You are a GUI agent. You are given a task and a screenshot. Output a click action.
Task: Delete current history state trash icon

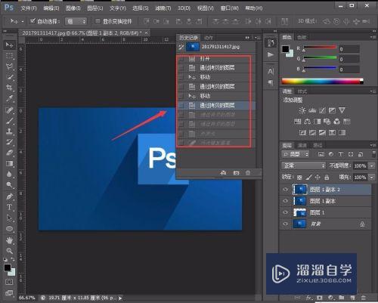[248, 173]
